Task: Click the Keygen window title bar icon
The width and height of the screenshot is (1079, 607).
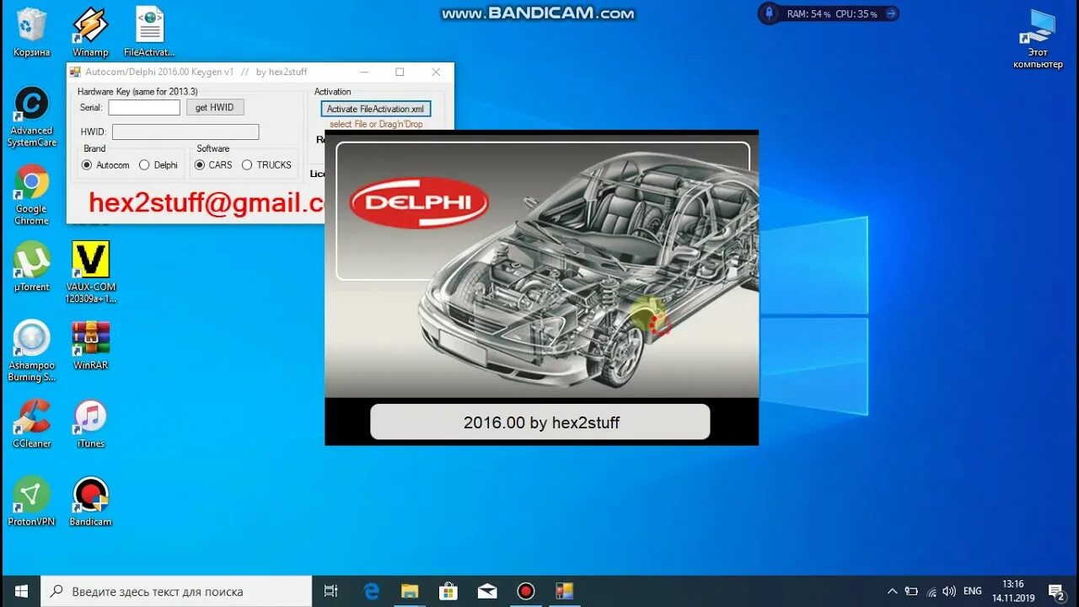Action: click(x=75, y=72)
